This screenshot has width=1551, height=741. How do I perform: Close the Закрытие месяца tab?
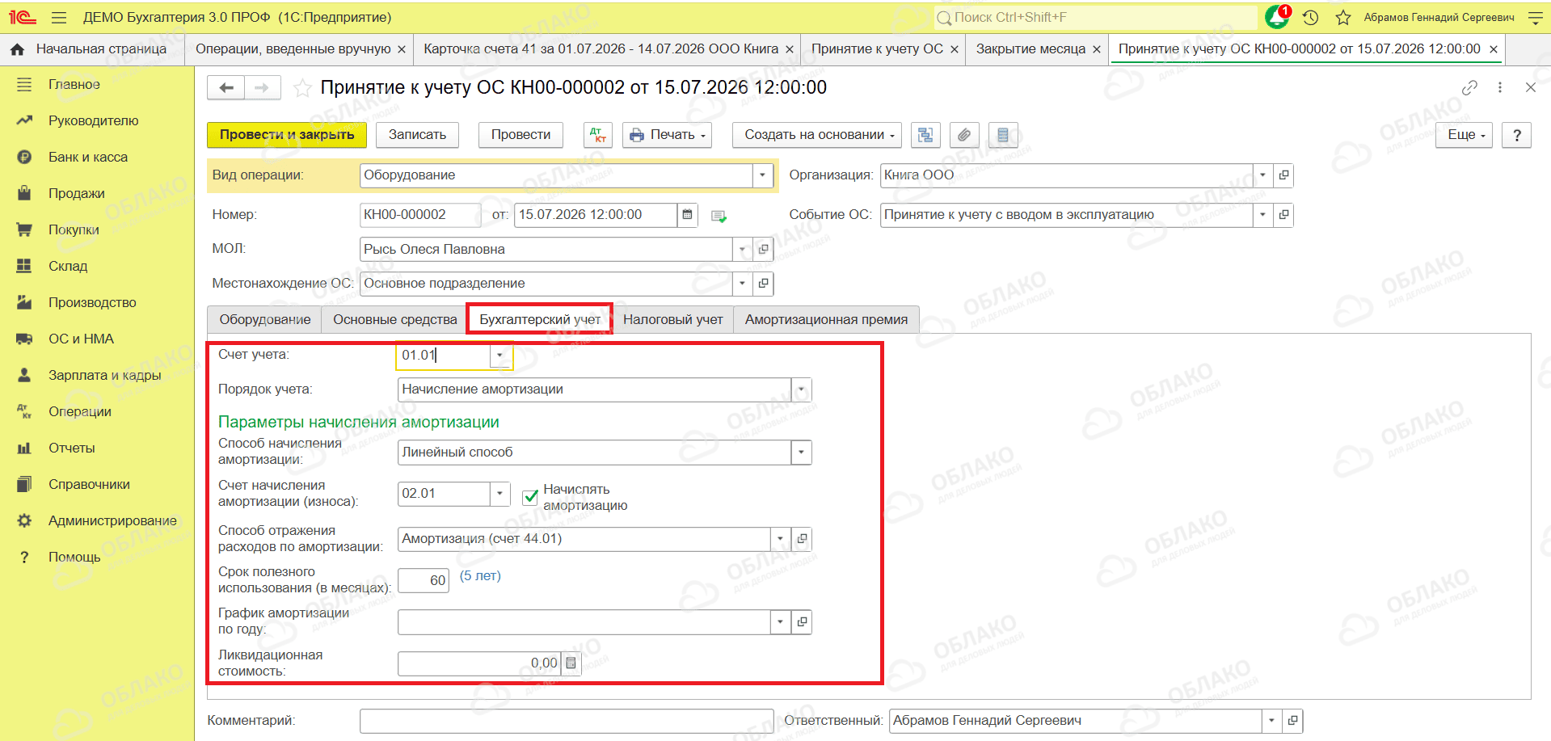coord(1097,49)
